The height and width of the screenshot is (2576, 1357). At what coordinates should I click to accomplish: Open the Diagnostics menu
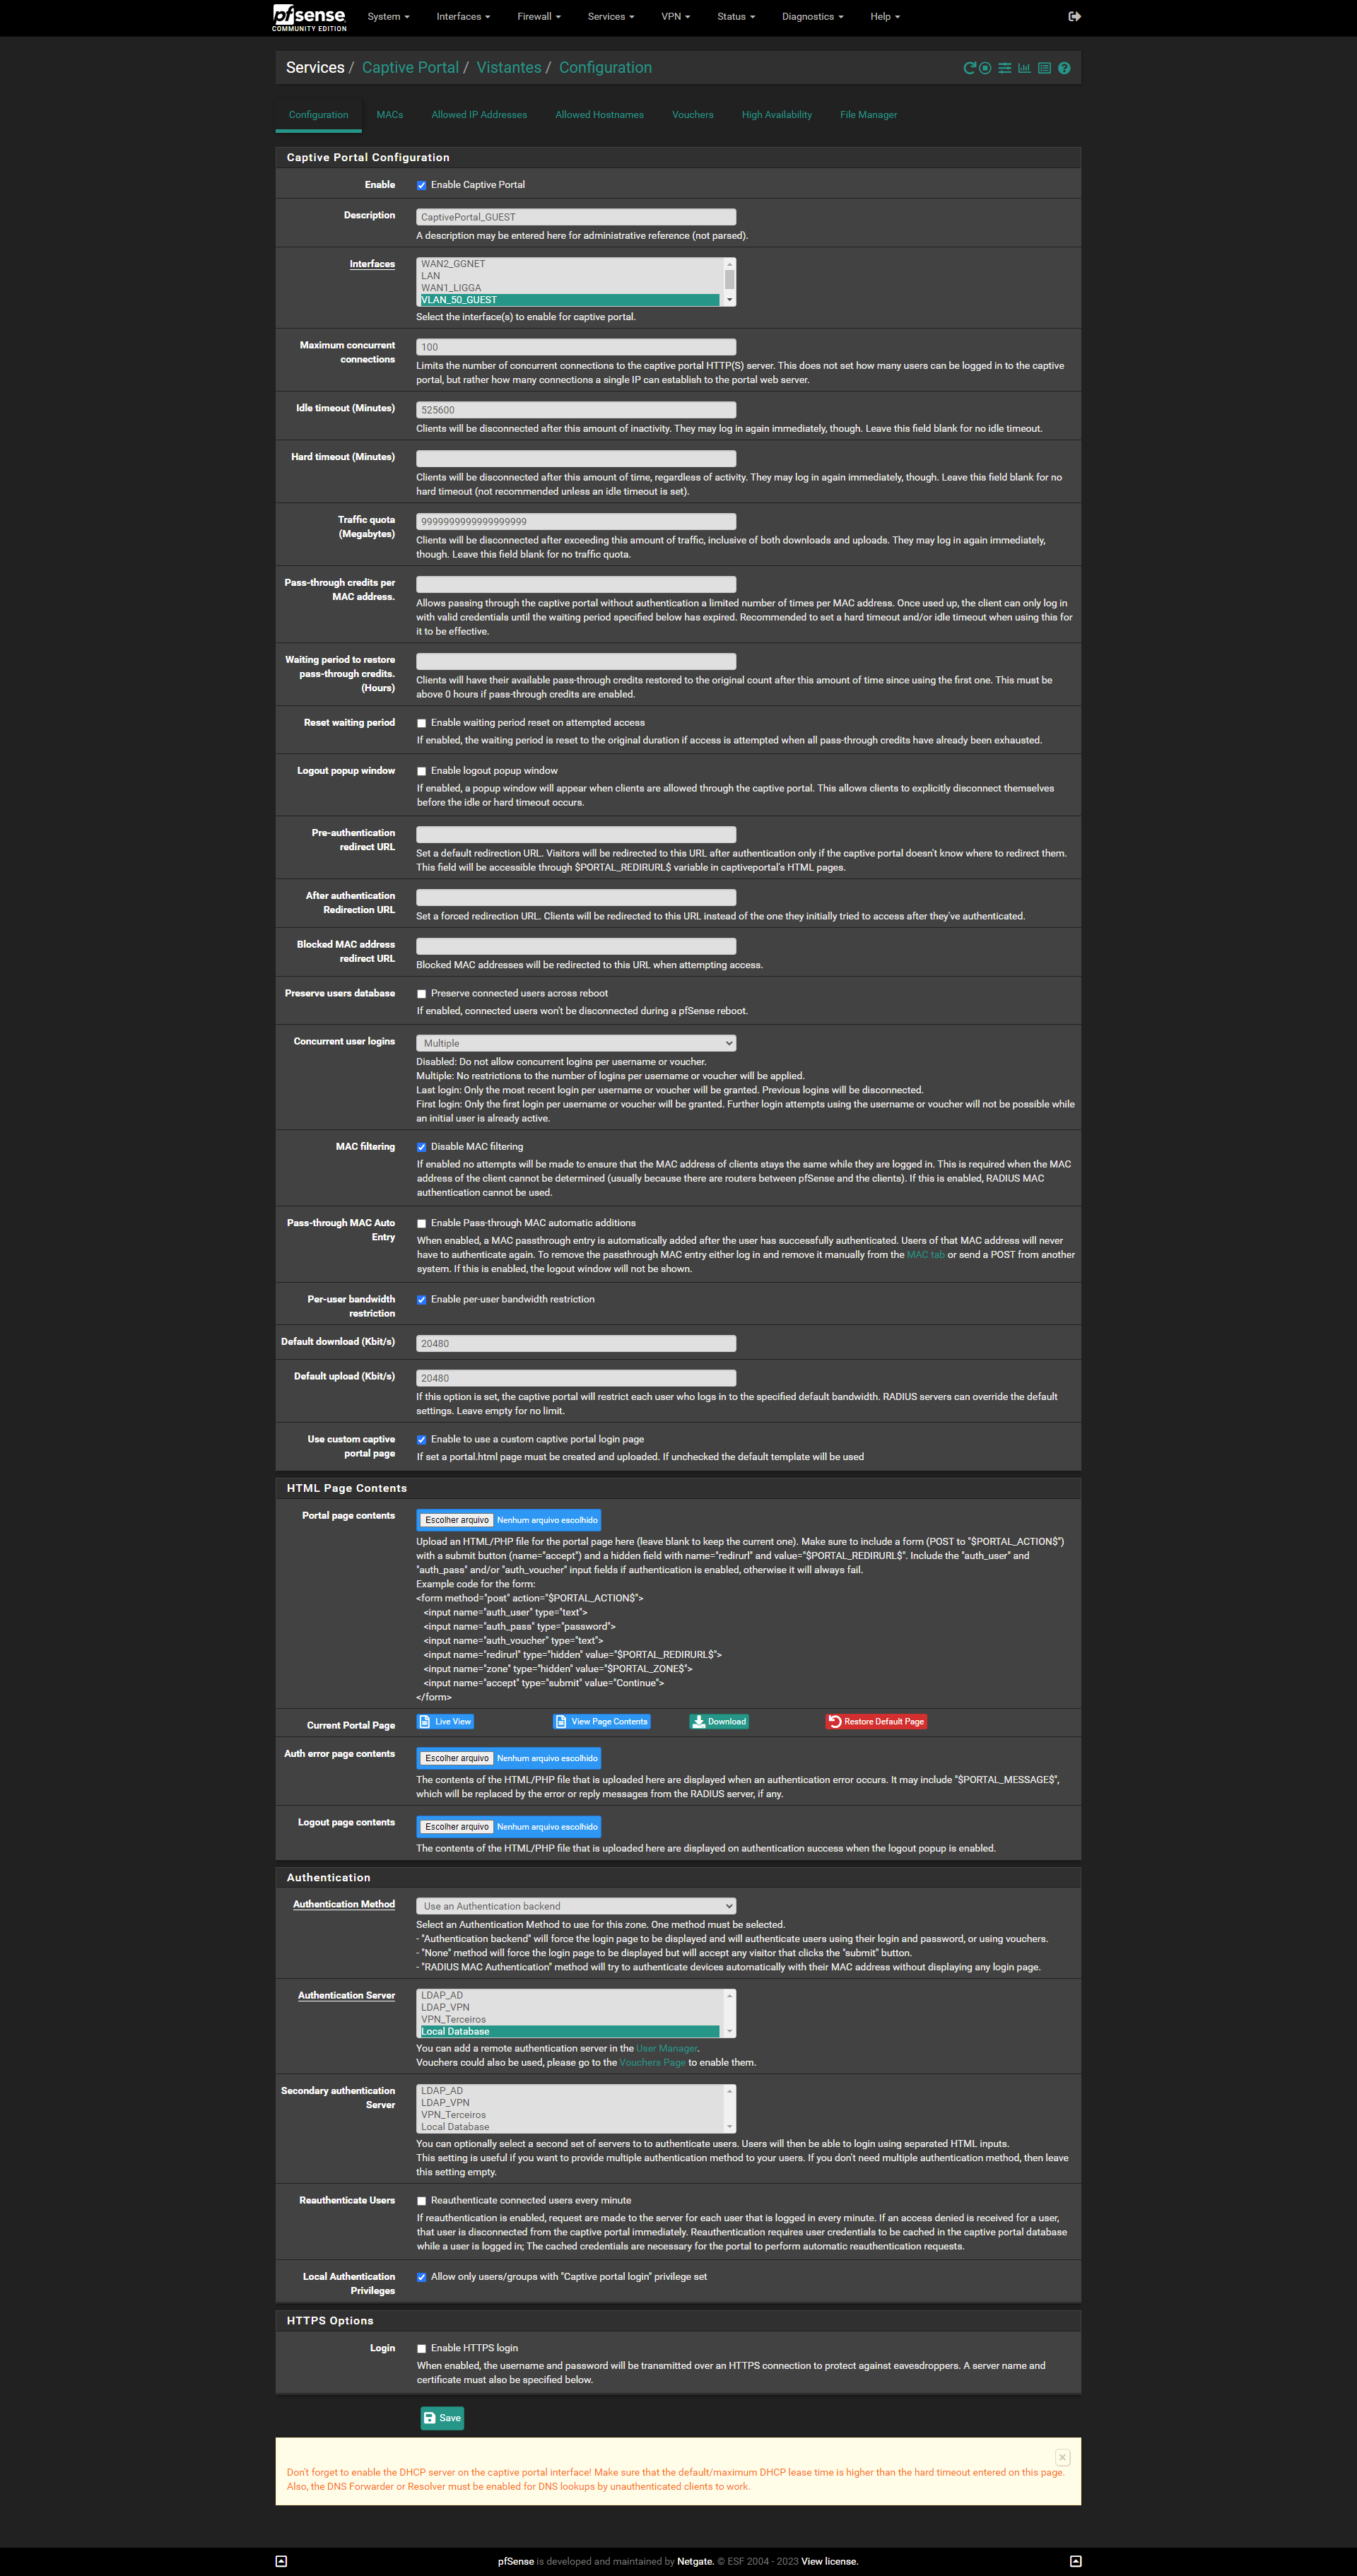pos(812,16)
